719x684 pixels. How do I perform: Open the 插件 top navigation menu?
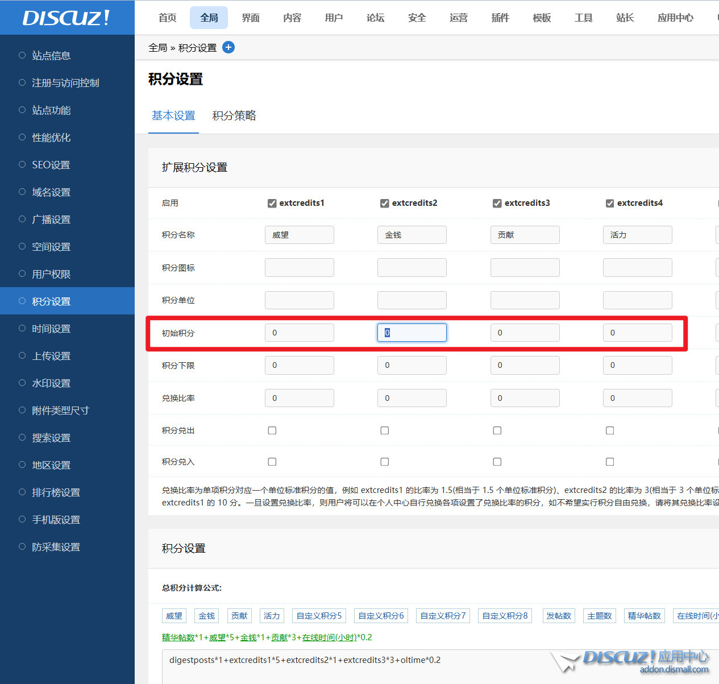pos(500,18)
